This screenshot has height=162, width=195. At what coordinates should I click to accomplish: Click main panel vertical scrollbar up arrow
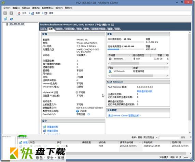pos(190,32)
